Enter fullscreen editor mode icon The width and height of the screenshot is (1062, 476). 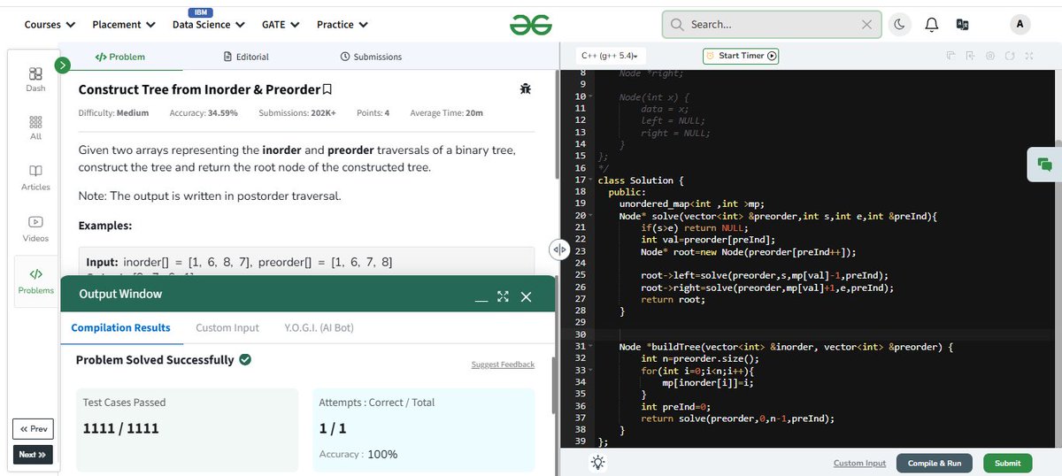(x=1029, y=56)
